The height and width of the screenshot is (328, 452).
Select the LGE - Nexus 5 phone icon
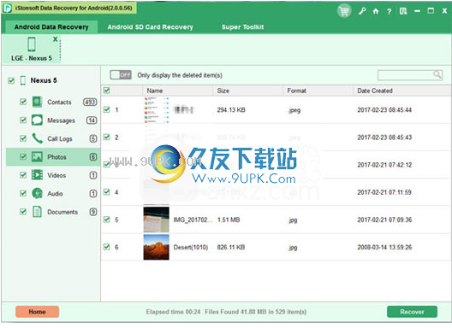[x=32, y=44]
